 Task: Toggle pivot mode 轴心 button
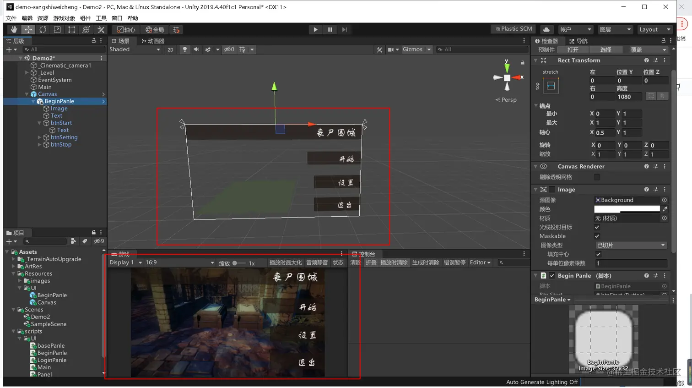point(126,30)
